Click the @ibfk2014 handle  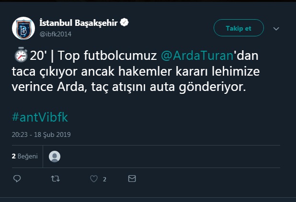(x=56, y=34)
